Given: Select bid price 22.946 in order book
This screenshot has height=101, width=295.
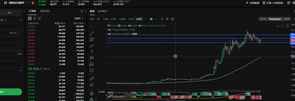Looking at the screenshot, I should (31, 73).
